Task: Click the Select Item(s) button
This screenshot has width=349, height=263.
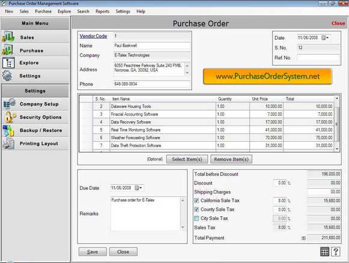Action: [187, 159]
